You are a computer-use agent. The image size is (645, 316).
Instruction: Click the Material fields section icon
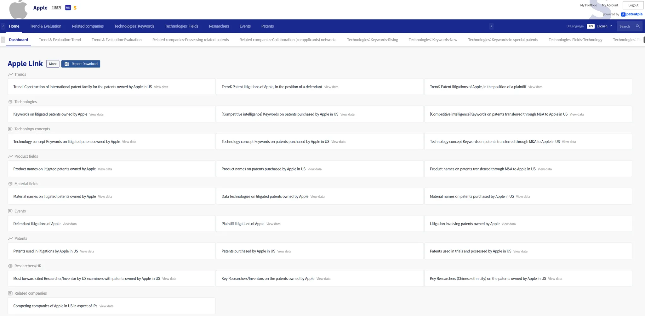pos(10,184)
